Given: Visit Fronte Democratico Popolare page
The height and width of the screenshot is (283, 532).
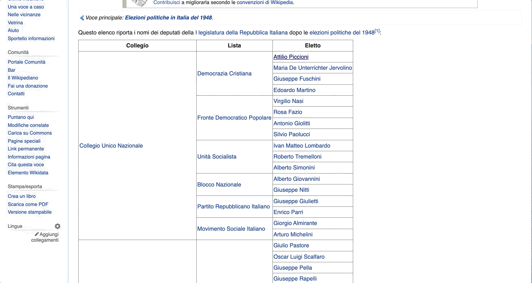Looking at the screenshot, I should click(234, 118).
